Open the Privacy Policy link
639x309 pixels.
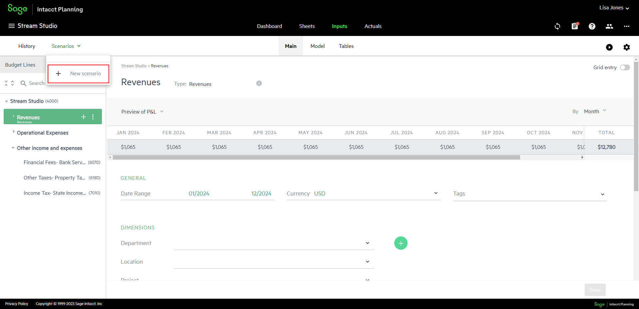point(16,304)
